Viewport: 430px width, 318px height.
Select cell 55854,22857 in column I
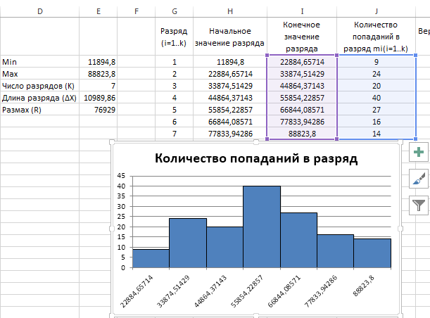(302, 98)
